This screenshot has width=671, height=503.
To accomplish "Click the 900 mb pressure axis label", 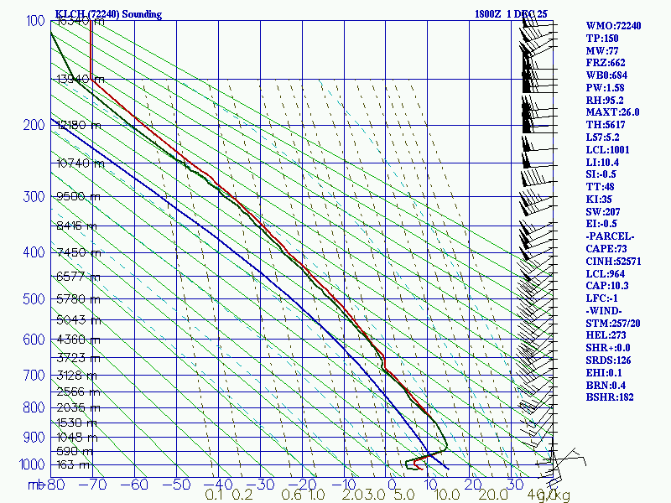I will click(34, 437).
